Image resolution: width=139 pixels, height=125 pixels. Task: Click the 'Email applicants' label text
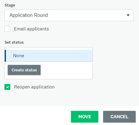[x=32, y=29]
